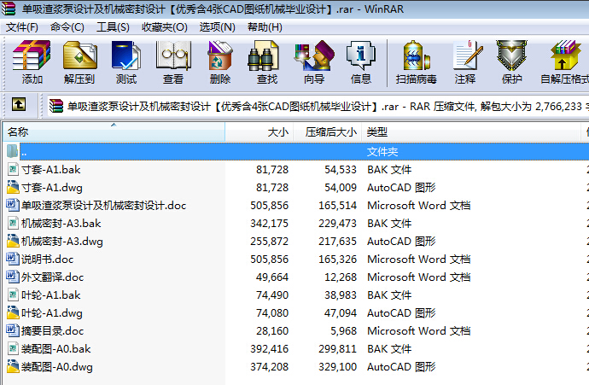Open the Help (帮助) menu
The image size is (589, 385).
265,27
